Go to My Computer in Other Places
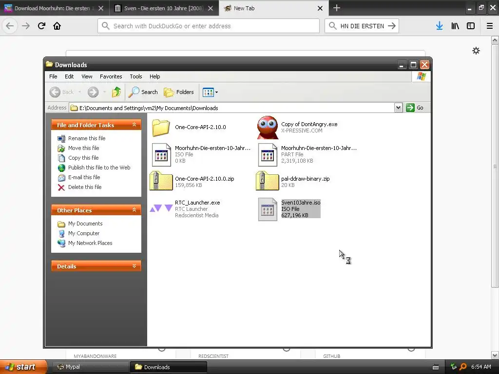This screenshot has width=499, height=374. pyautogui.click(x=84, y=233)
